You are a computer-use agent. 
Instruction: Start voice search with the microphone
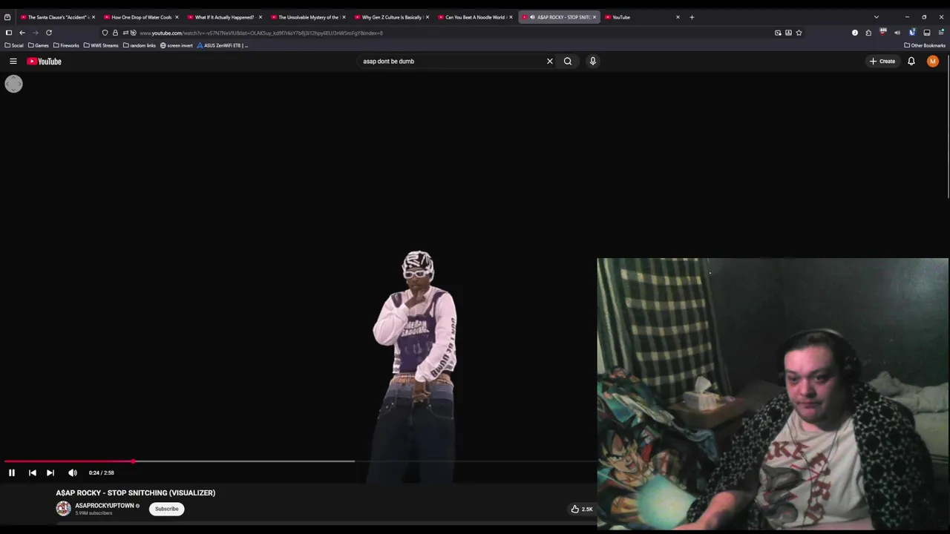(592, 62)
